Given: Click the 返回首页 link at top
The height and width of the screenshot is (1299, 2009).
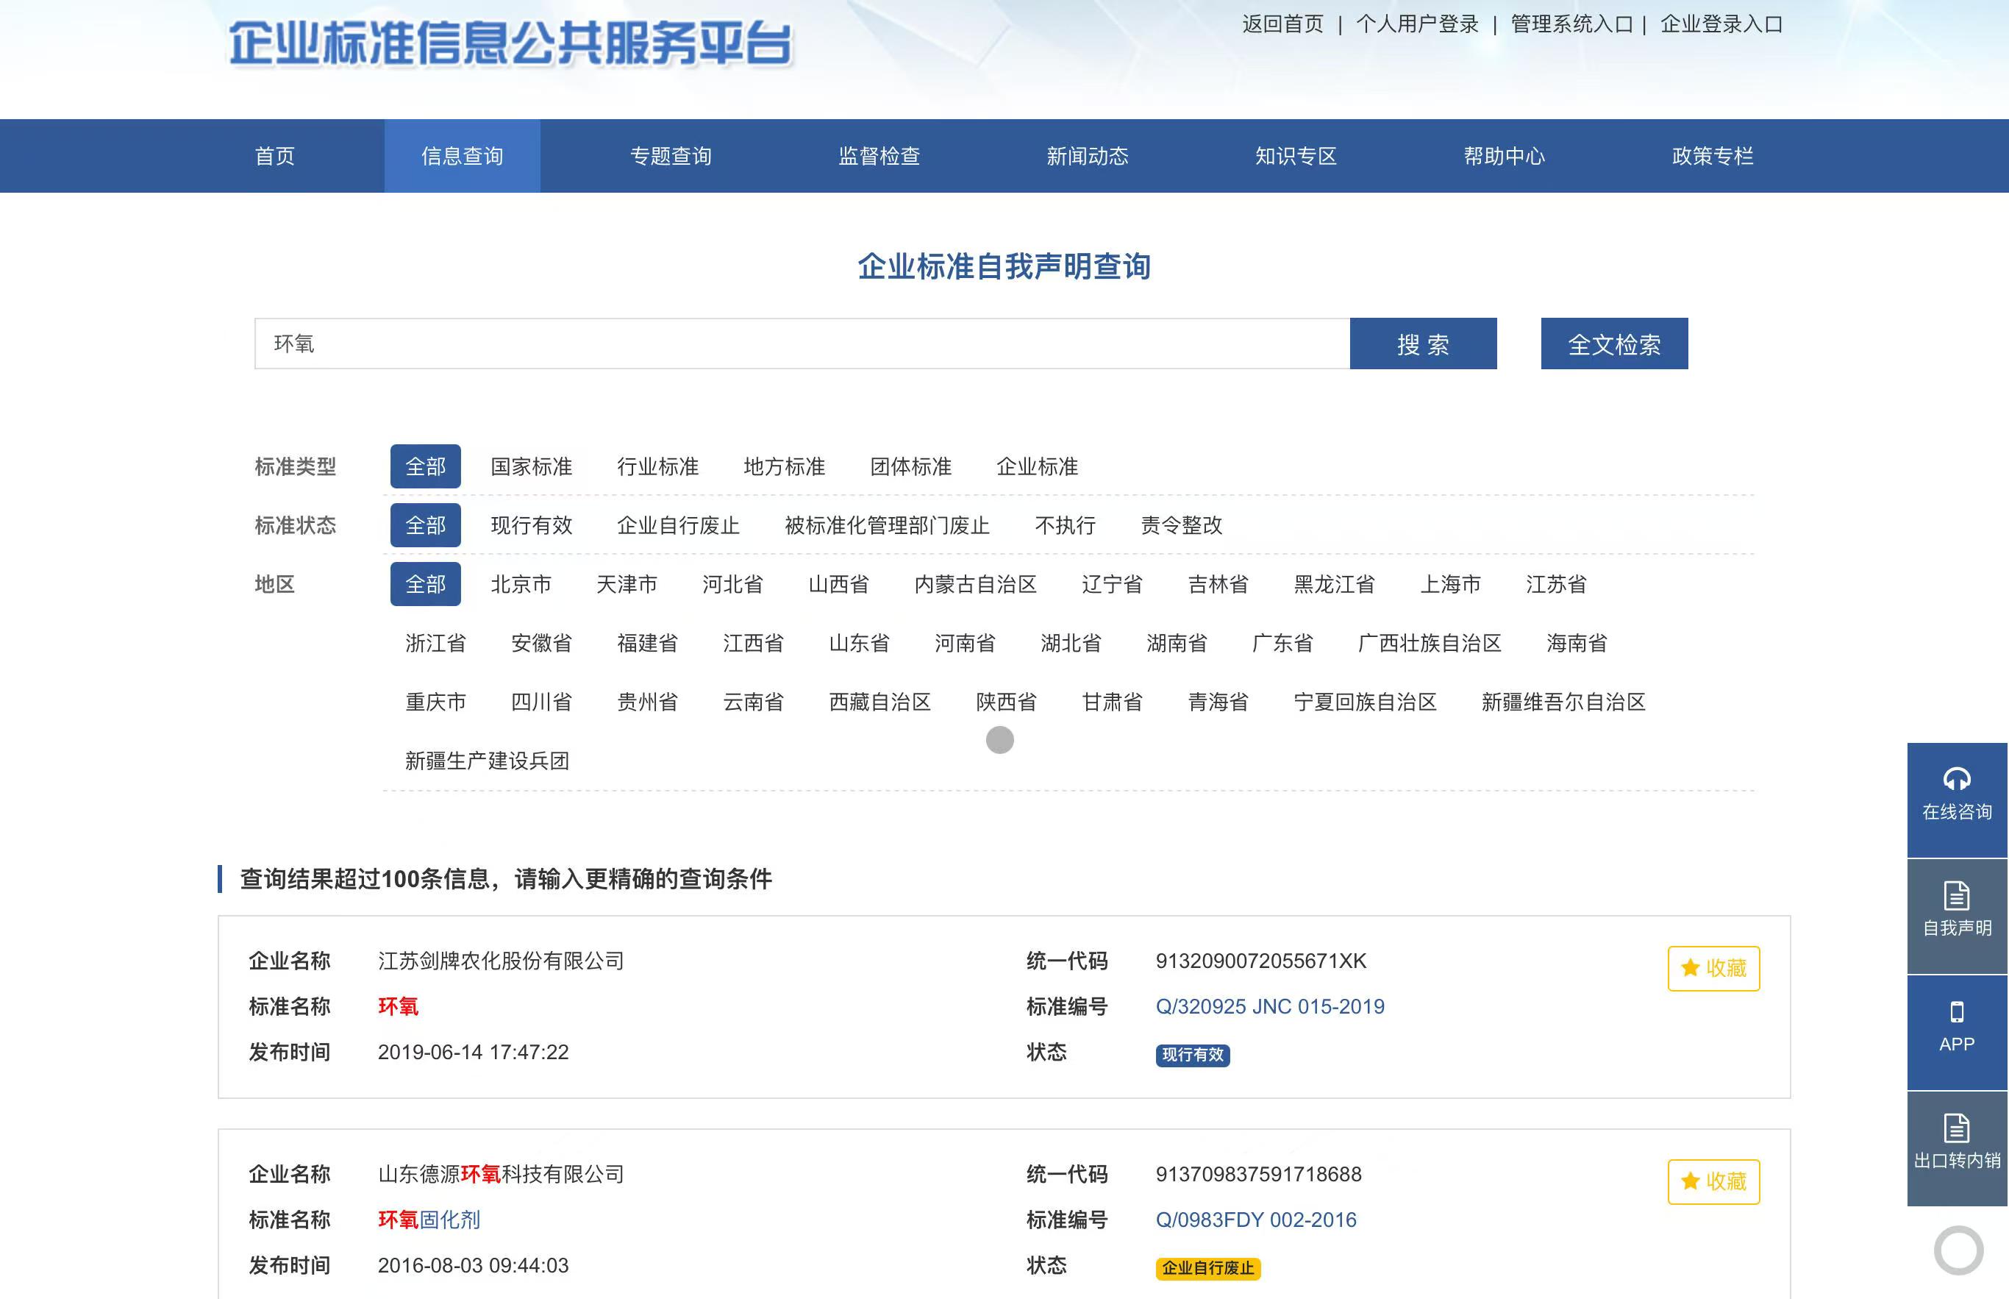Looking at the screenshot, I should [1283, 24].
